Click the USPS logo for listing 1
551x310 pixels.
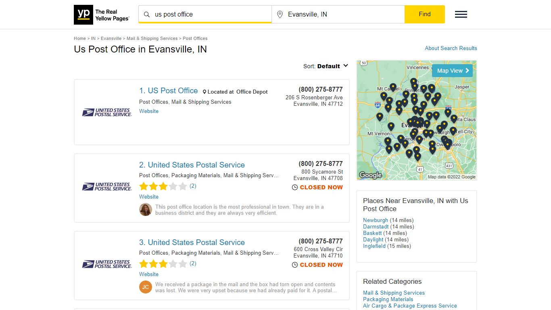[x=107, y=112]
